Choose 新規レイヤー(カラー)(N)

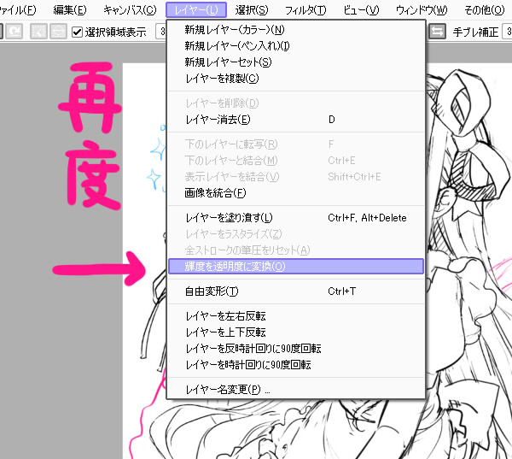tap(296, 29)
